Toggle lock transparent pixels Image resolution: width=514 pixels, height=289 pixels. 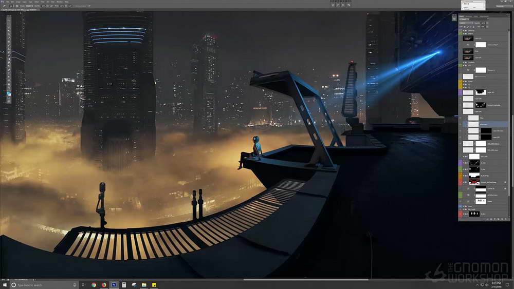[465, 27]
